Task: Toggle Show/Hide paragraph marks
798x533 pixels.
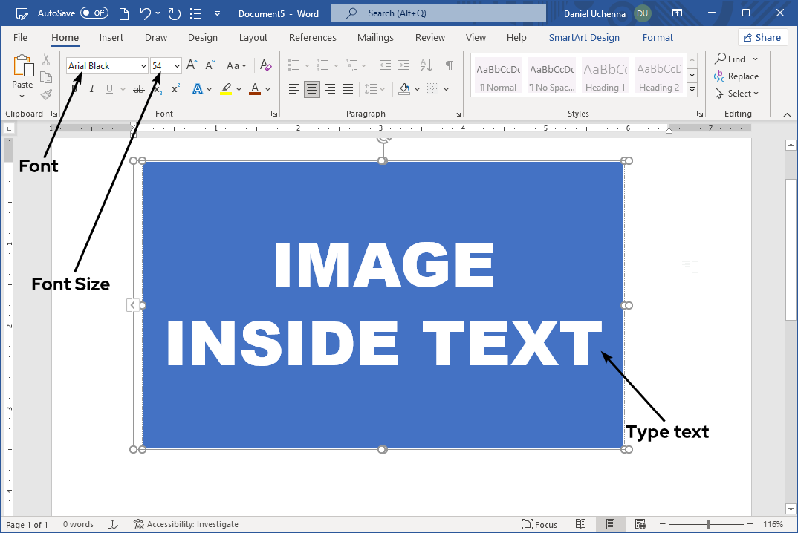Action: (449, 65)
